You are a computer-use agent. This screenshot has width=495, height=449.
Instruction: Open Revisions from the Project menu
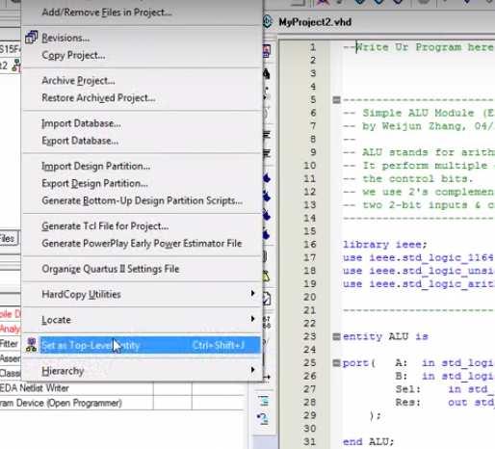point(65,38)
